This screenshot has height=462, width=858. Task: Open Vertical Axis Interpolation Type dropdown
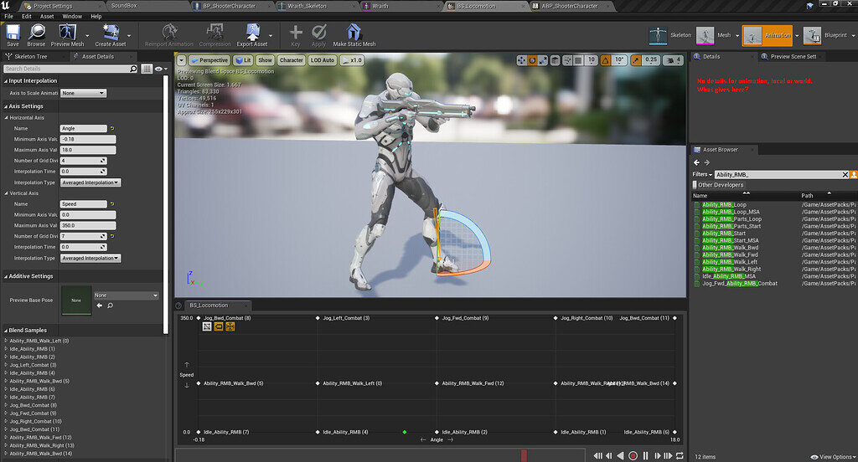click(90, 258)
